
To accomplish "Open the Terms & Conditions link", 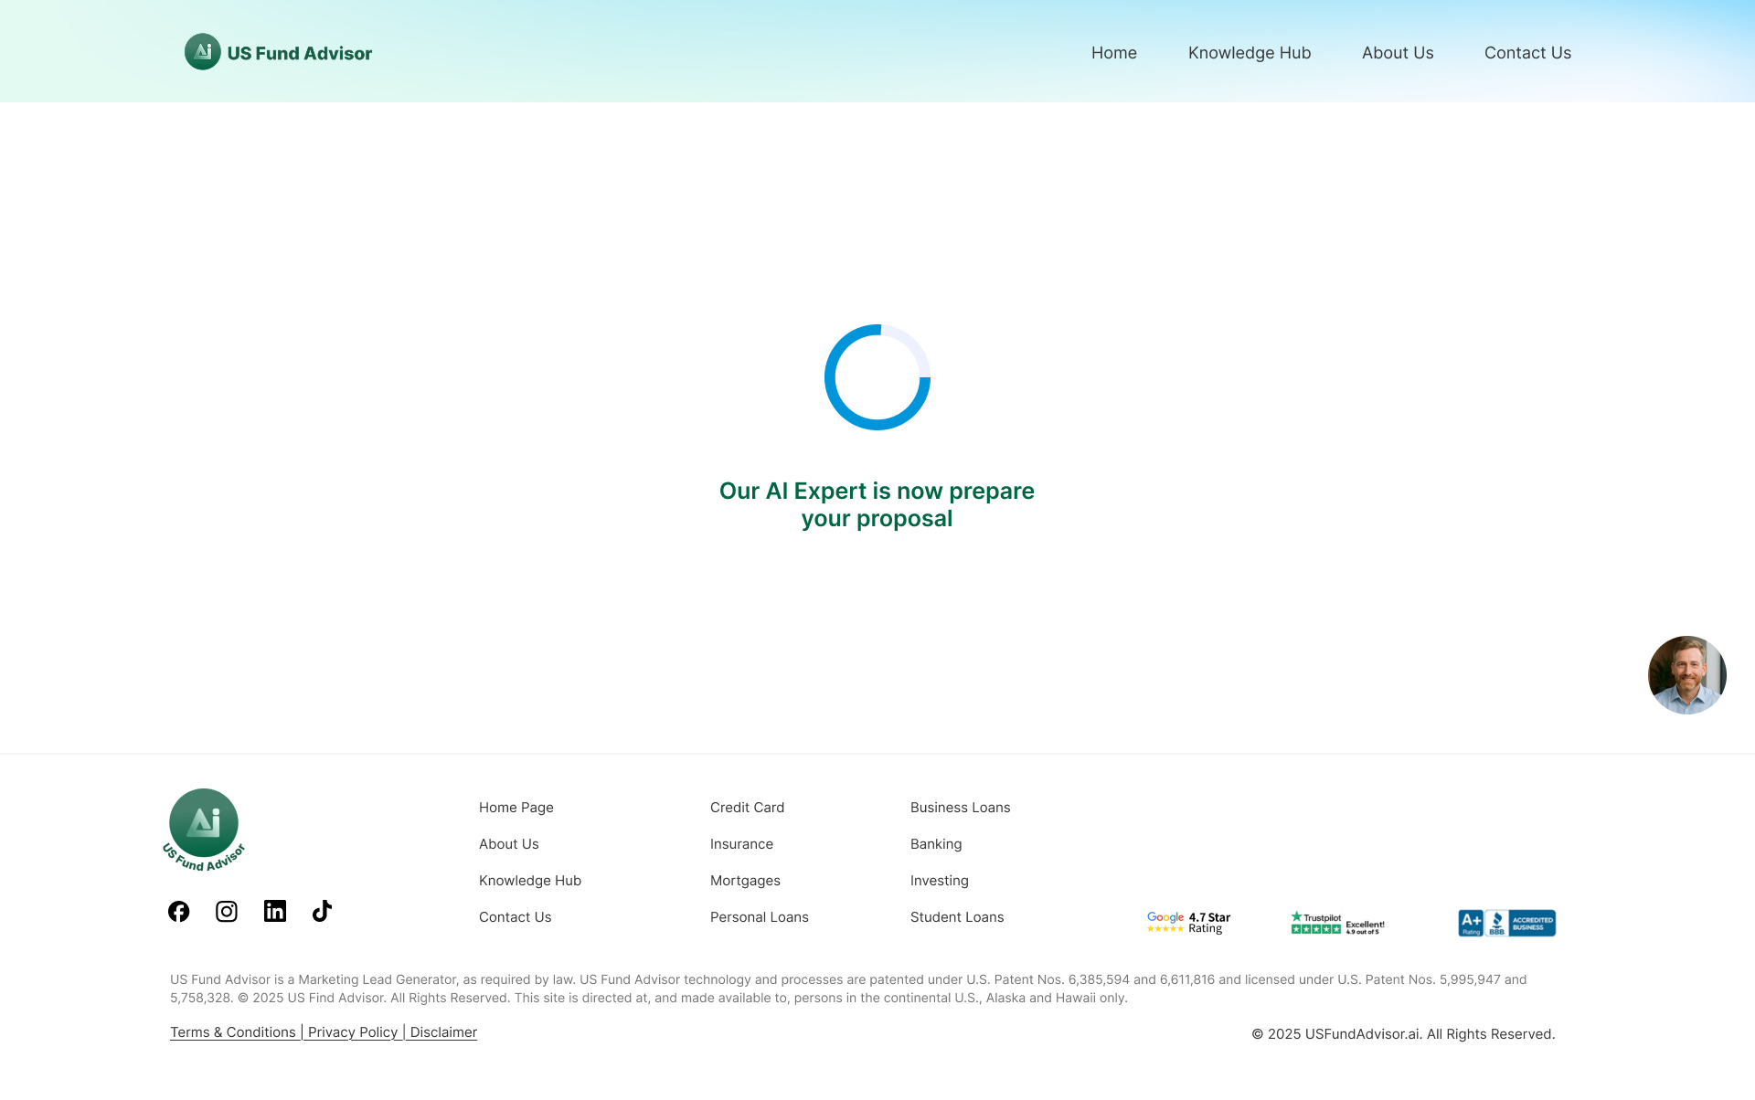I will [x=233, y=1032].
